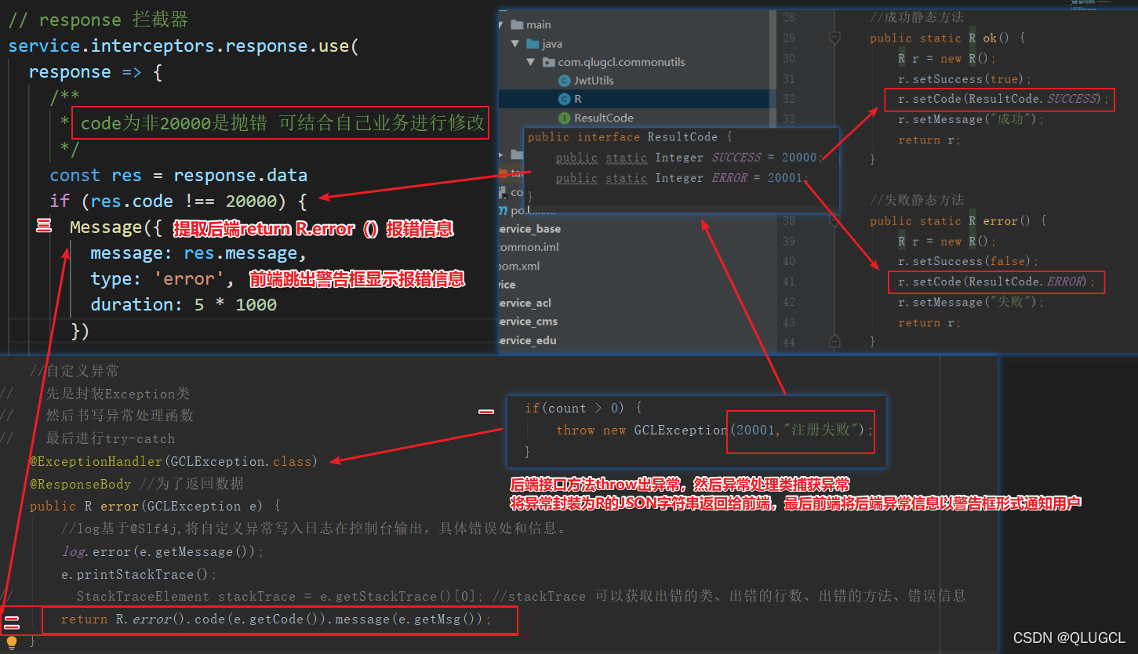Image resolution: width=1138 pixels, height=654 pixels.
Task: Click line number 40 in gutter
Action: point(788,261)
